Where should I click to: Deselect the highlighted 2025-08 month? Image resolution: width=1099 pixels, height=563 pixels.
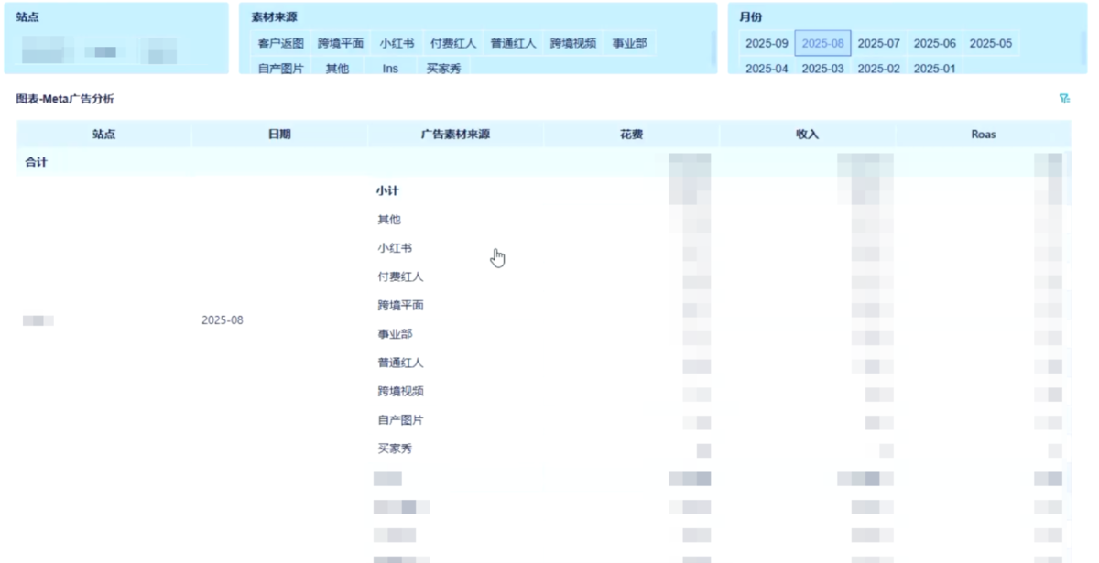(822, 43)
